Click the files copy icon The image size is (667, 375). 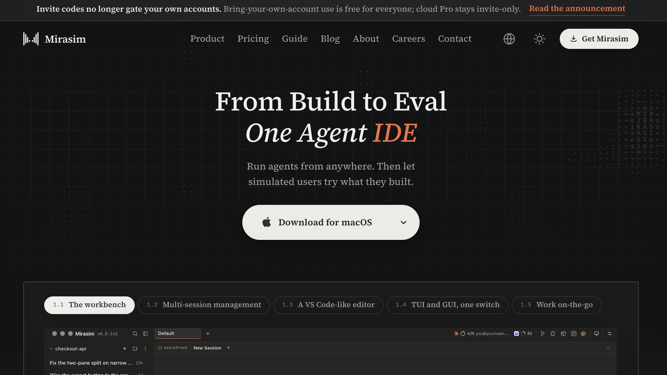coord(553,334)
